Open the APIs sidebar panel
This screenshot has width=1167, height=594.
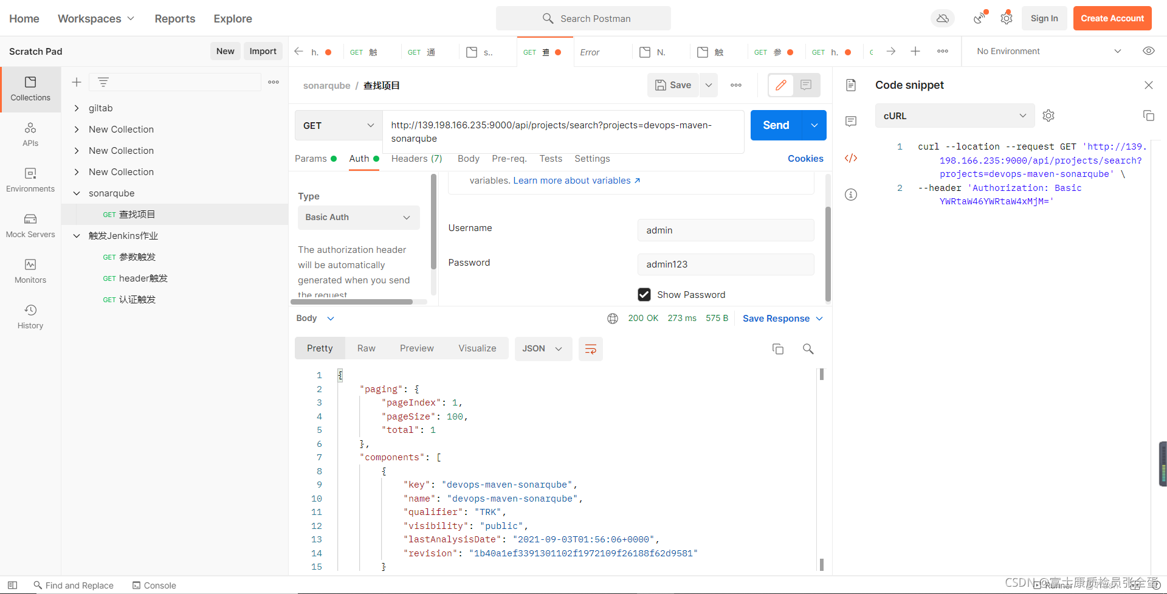[x=30, y=134]
